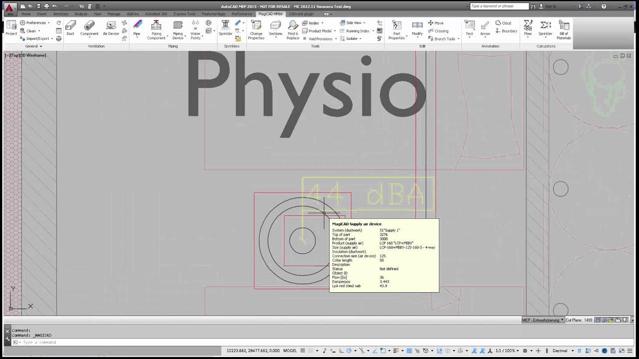Click the Cloud annotation tool
Viewport: 639px width, 359px height.
tap(503, 23)
